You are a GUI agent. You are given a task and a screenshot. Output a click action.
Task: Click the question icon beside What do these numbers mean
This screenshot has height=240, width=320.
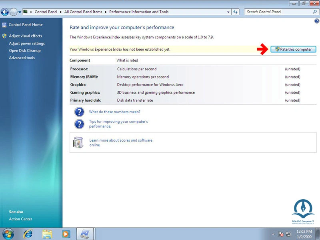[x=79, y=112]
